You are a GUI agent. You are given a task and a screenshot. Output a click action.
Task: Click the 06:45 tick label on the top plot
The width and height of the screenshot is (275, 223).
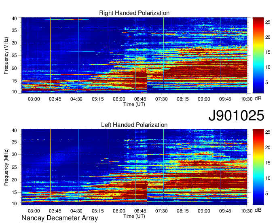coord(140,99)
